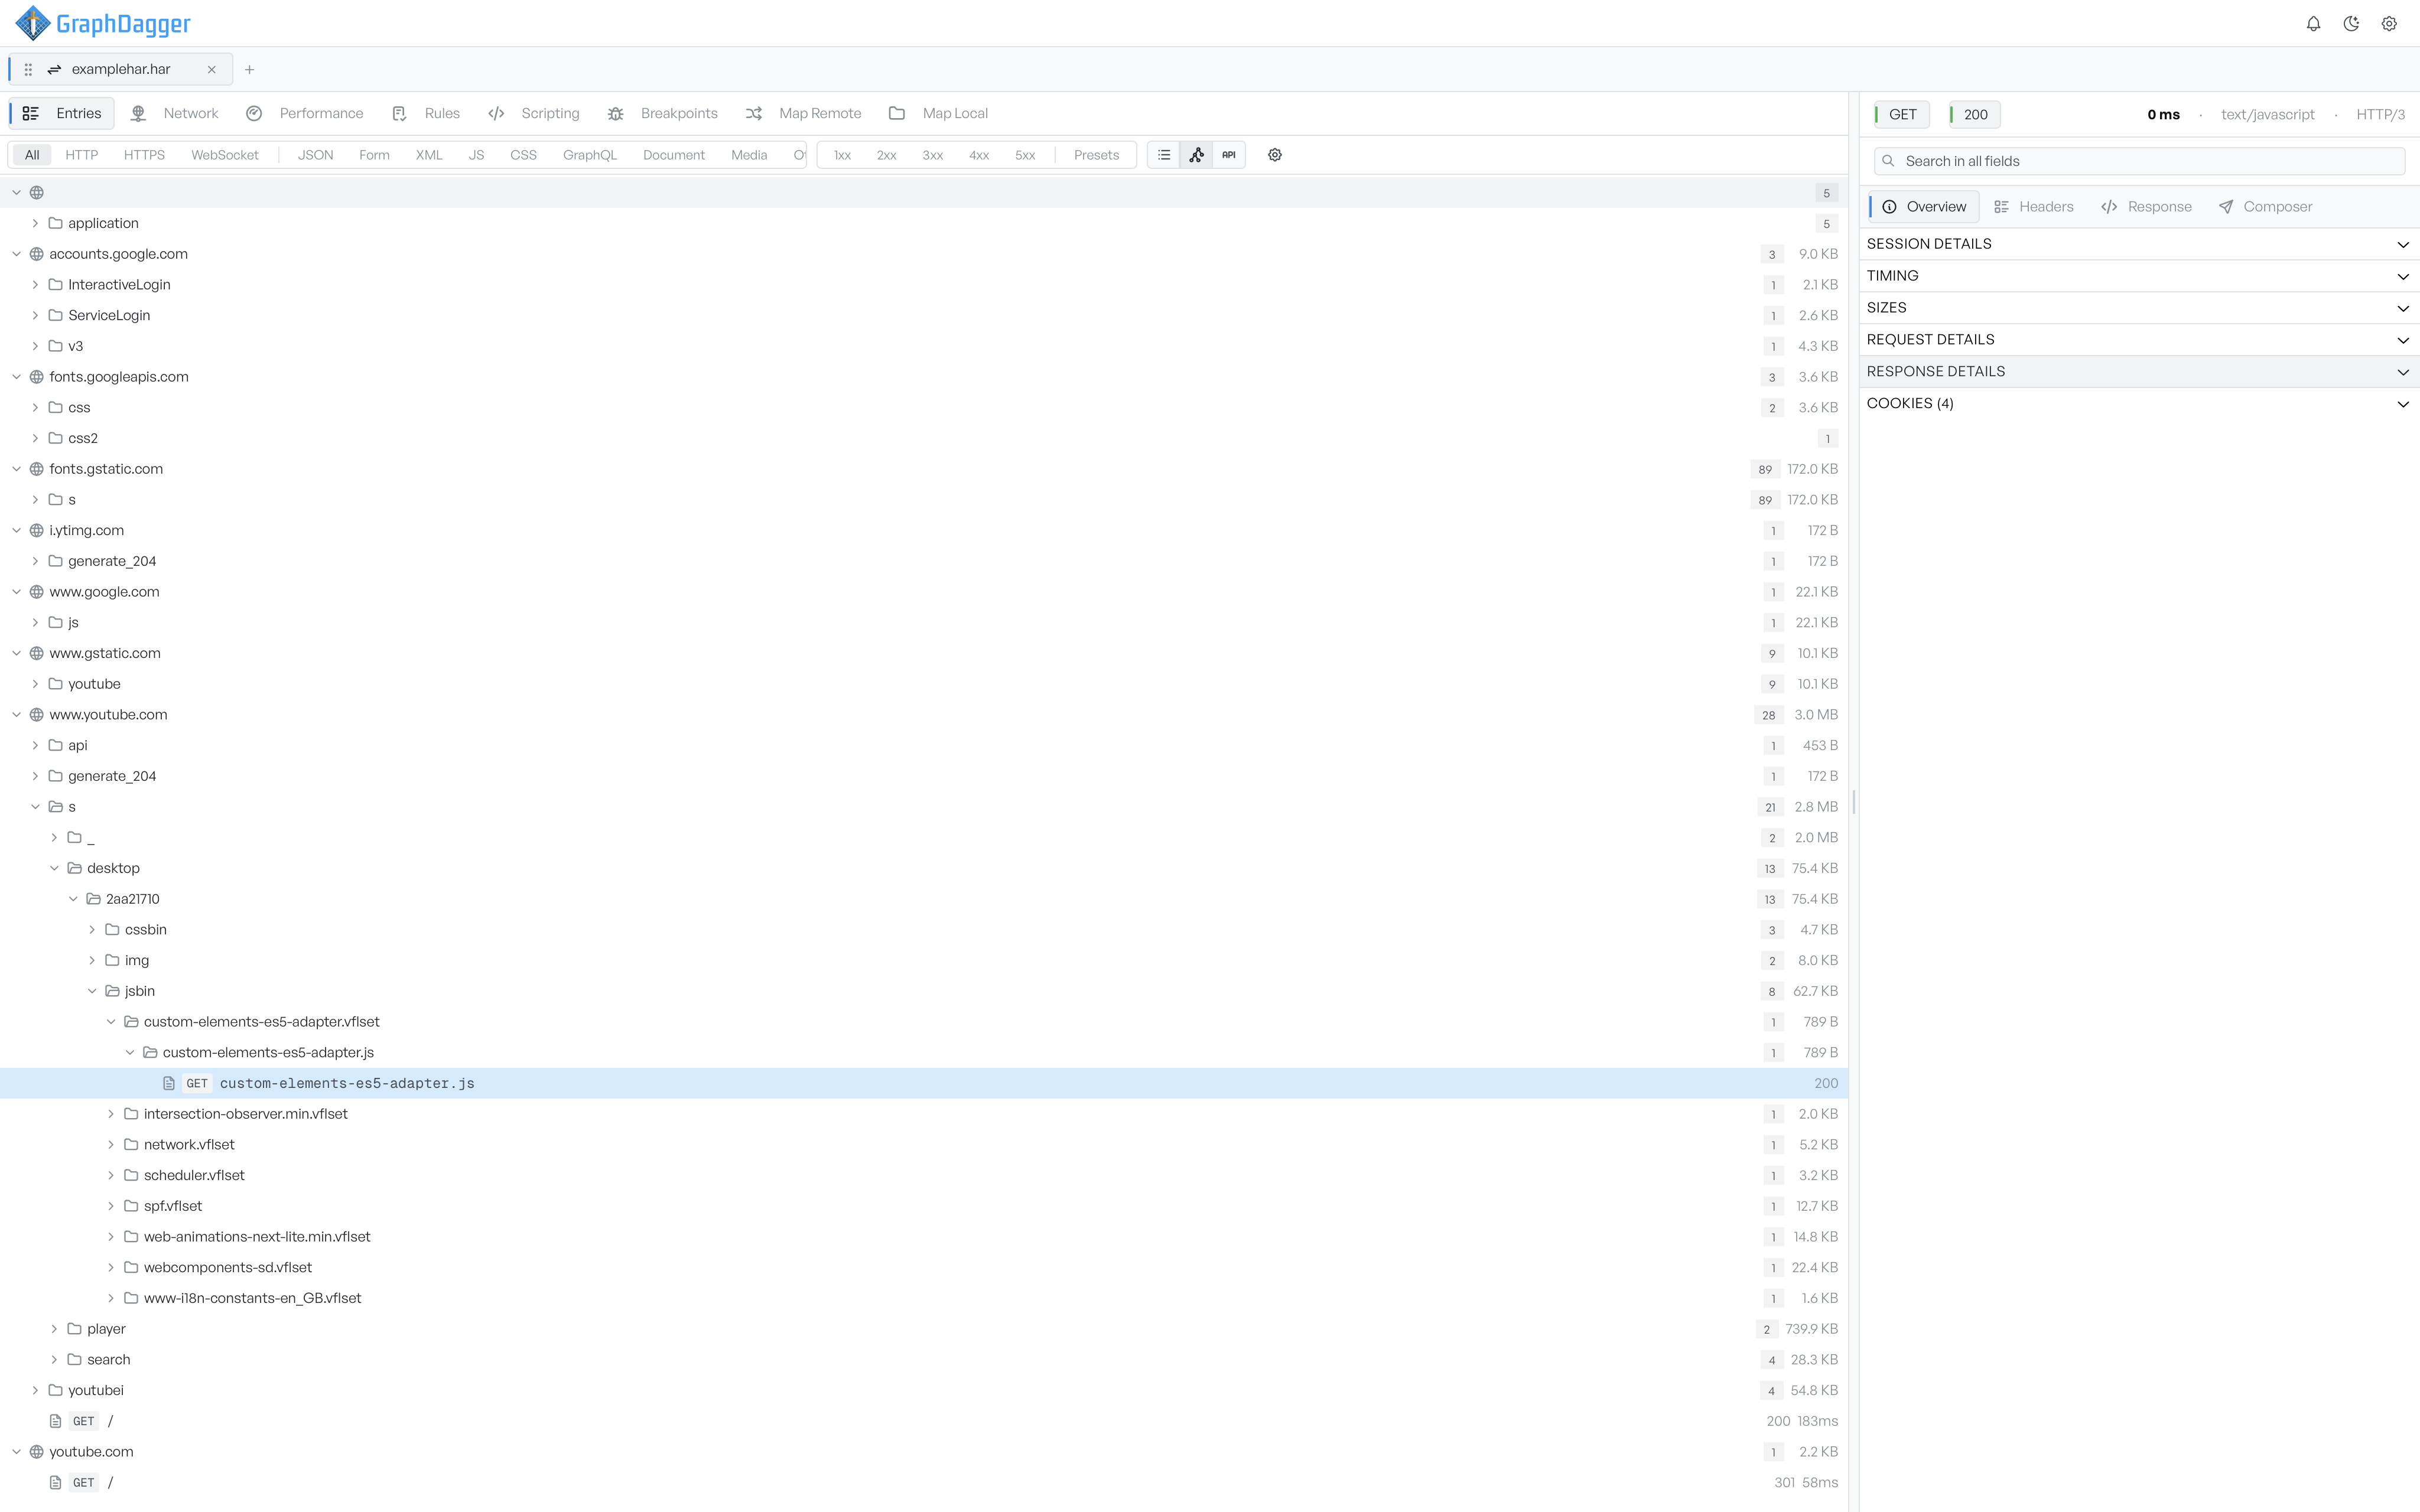Switch to Composer detail tab
This screenshot has height=1512, width=2420.
tap(2266, 207)
